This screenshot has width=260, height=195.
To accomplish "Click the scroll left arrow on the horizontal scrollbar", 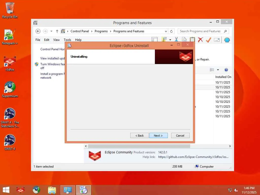I will [x=86, y=146].
